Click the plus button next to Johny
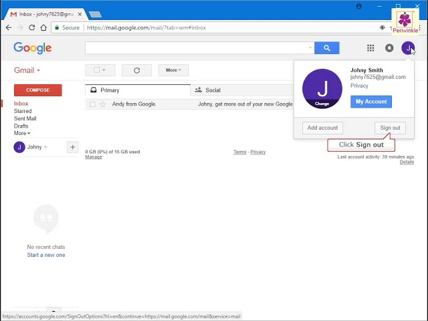The width and height of the screenshot is (428, 321). (73, 147)
